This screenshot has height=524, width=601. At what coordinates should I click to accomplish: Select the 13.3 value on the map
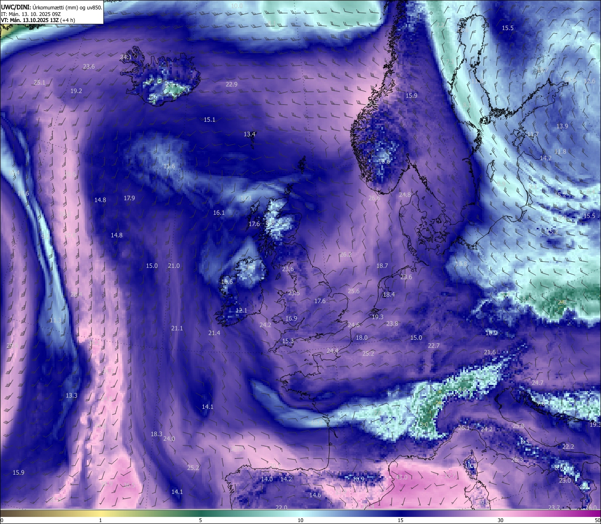click(x=71, y=396)
